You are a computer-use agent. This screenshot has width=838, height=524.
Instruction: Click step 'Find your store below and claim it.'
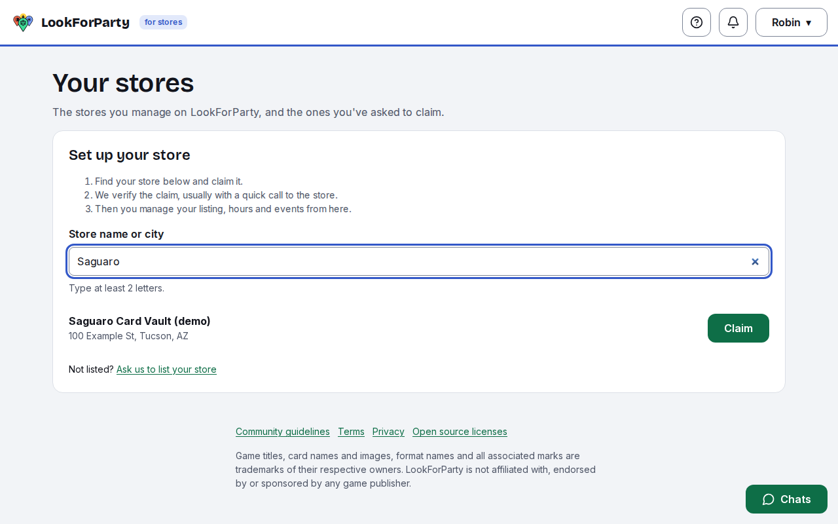tap(169, 181)
